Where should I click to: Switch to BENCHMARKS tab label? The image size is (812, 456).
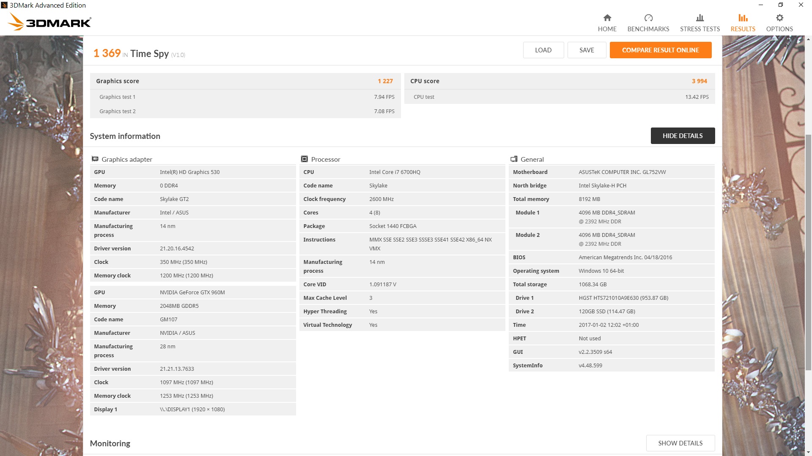coord(648,29)
